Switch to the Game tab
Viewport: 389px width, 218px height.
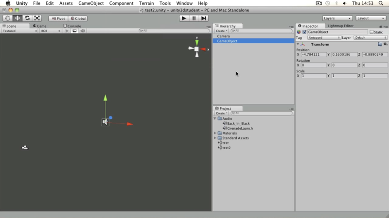[x=40, y=26]
